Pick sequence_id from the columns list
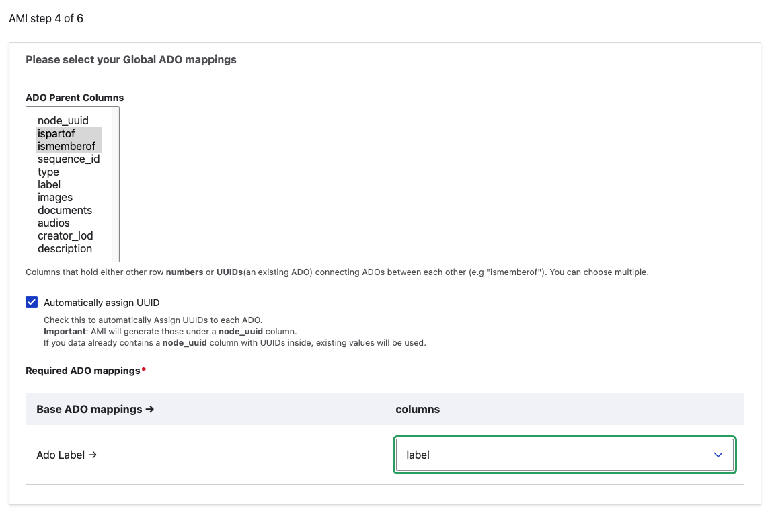The height and width of the screenshot is (514, 770). tap(69, 159)
